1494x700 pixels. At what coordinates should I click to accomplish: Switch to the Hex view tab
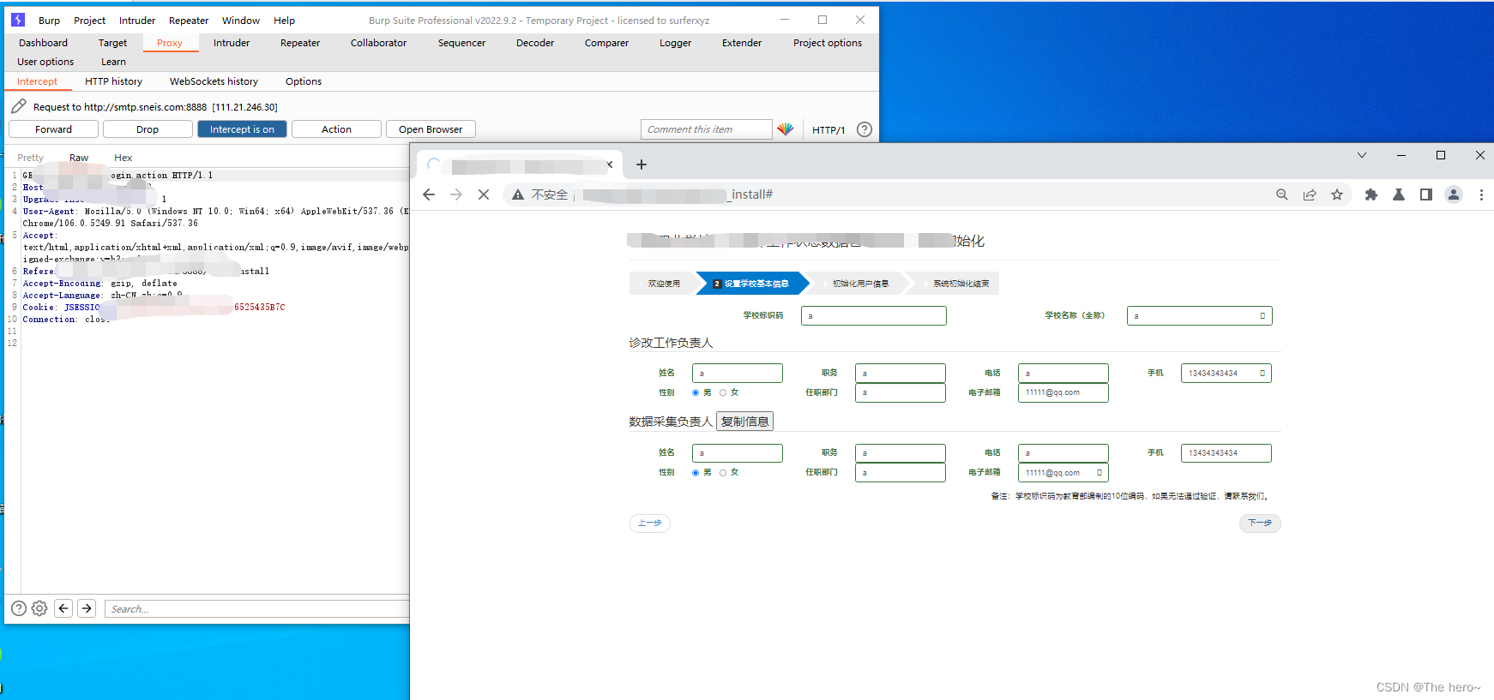pyautogui.click(x=123, y=158)
